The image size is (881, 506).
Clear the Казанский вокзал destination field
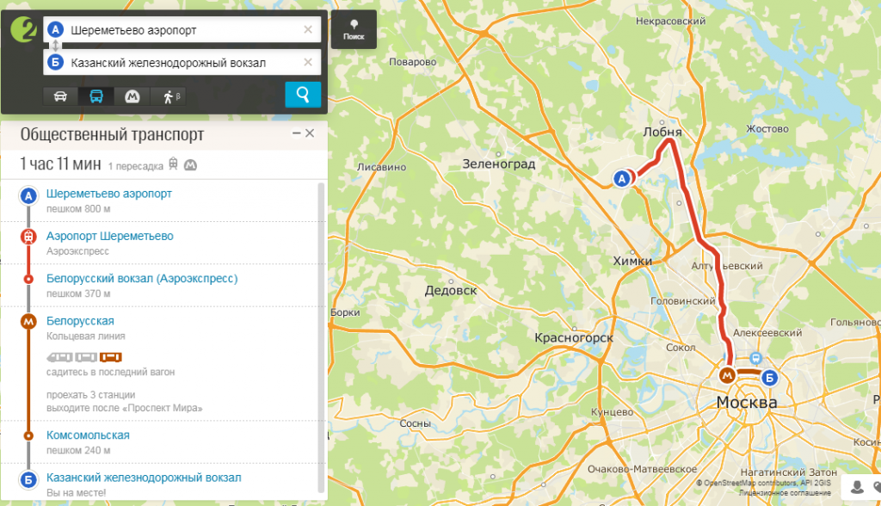[308, 62]
